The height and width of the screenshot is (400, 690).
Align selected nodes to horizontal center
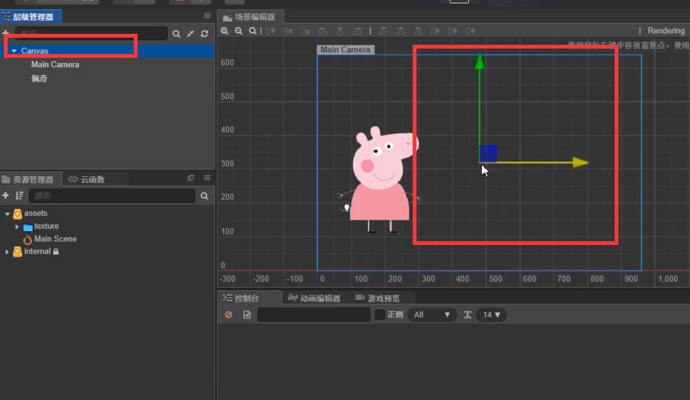point(340,31)
